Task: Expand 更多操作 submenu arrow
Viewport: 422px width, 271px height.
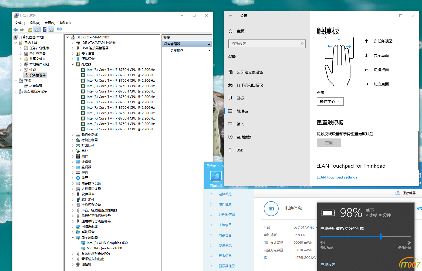Action: click(x=209, y=50)
